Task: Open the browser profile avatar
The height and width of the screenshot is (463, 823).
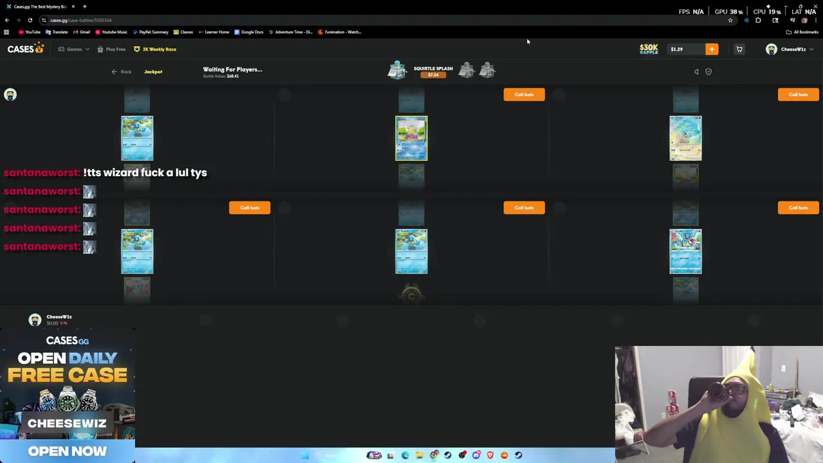Action: point(804,21)
